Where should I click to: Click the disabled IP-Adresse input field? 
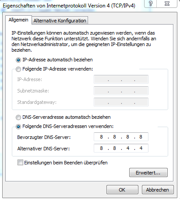121,79
